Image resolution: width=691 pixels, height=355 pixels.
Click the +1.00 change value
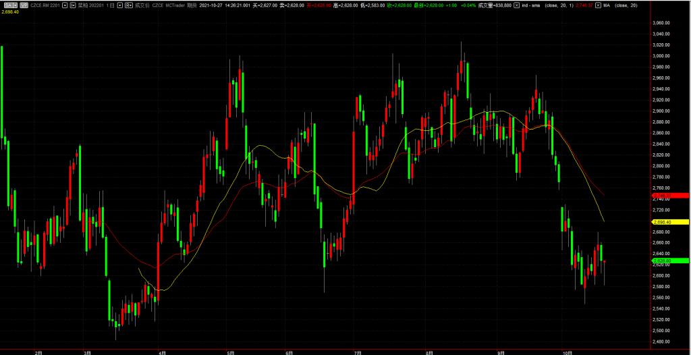coord(451,5)
